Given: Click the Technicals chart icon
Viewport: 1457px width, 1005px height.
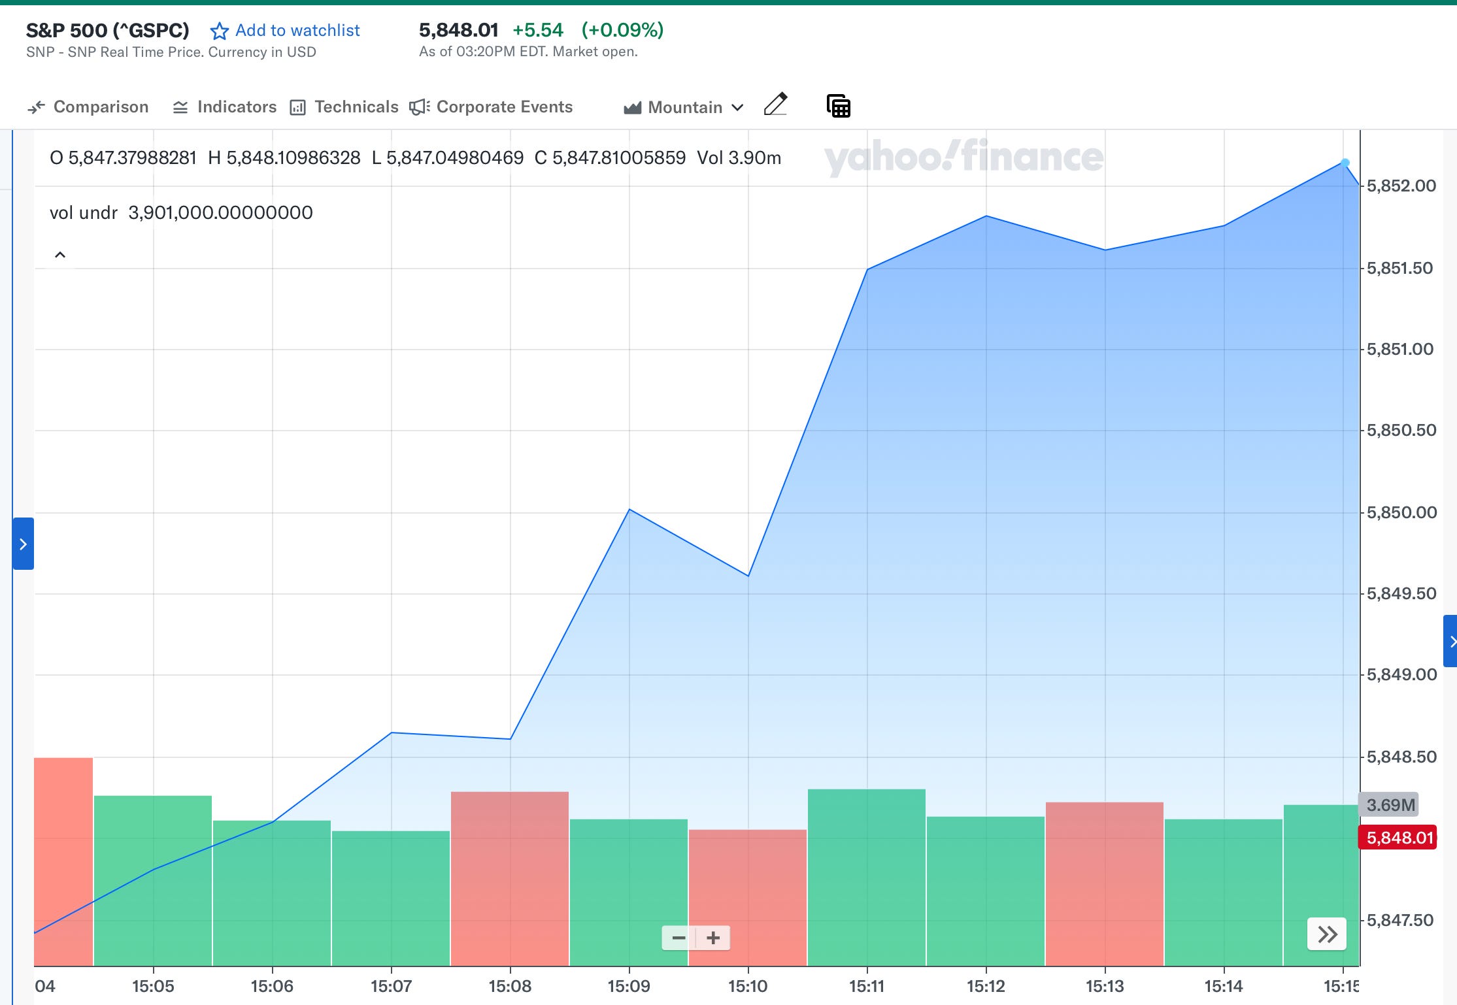Looking at the screenshot, I should coord(297,107).
